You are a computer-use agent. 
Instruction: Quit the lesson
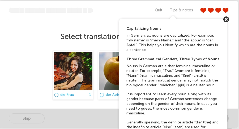[159, 10]
